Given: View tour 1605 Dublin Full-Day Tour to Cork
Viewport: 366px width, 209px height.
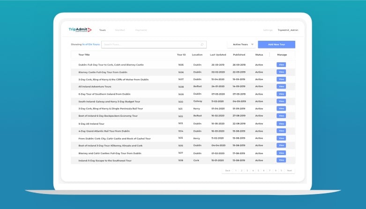Looking at the screenshot, I should tap(281, 65).
